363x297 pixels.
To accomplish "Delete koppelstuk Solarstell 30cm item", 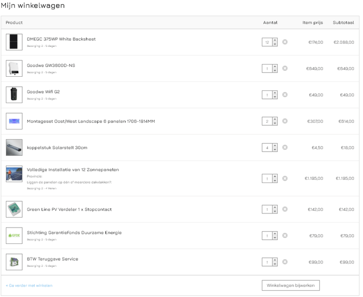I will 285,147.
